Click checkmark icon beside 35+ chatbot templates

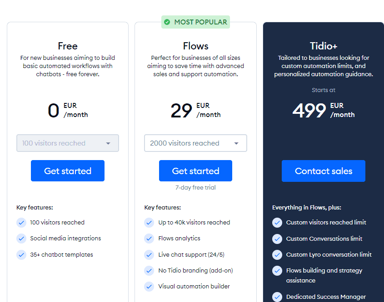point(21,255)
